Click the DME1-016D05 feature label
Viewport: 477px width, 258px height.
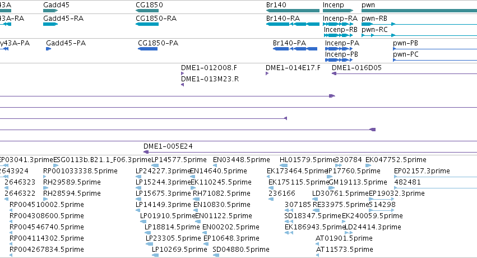point(356,68)
